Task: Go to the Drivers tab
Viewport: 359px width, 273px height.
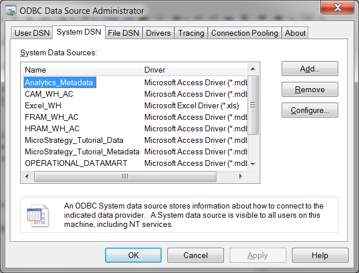Action: [x=158, y=33]
